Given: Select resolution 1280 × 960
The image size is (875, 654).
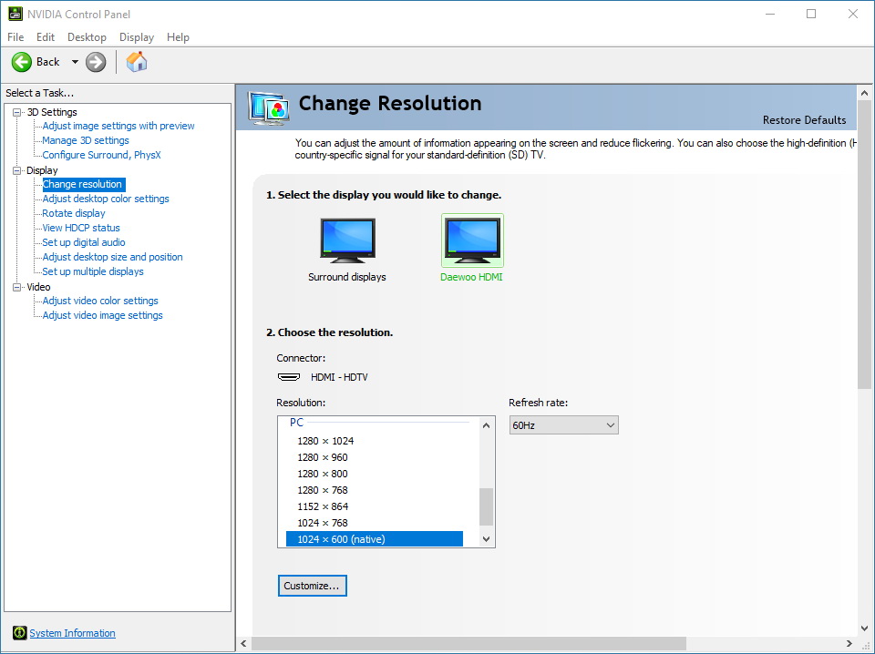Looking at the screenshot, I should (x=375, y=457).
